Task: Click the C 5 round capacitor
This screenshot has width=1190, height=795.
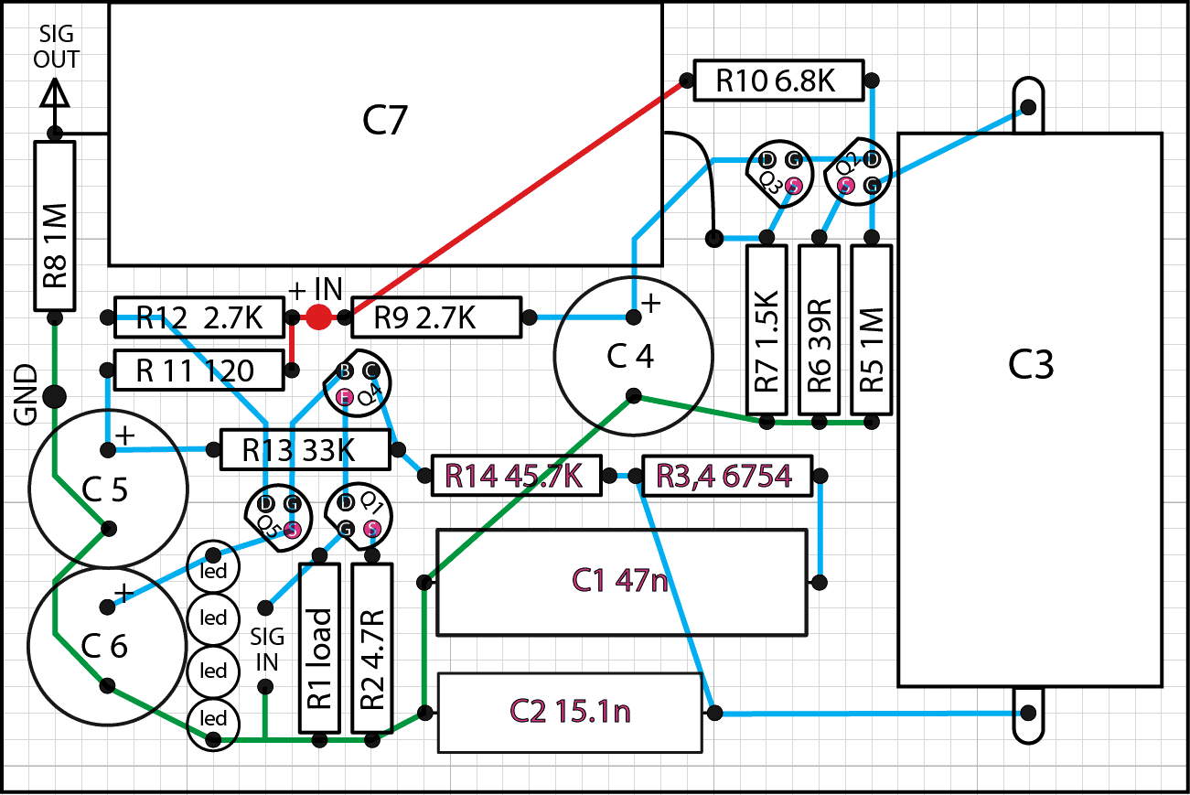Action: [108, 489]
